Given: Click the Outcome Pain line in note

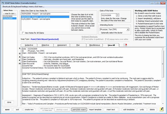Looking at the screenshot, I should pyautogui.click(x=46, y=66).
